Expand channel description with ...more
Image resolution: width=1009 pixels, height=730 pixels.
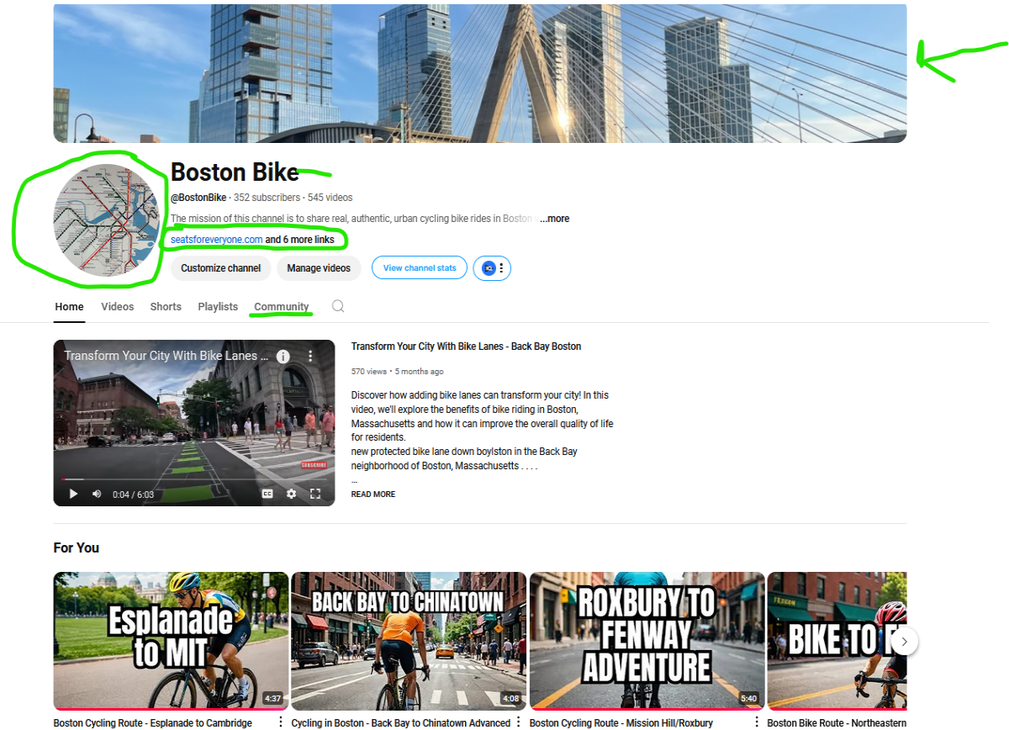point(554,219)
